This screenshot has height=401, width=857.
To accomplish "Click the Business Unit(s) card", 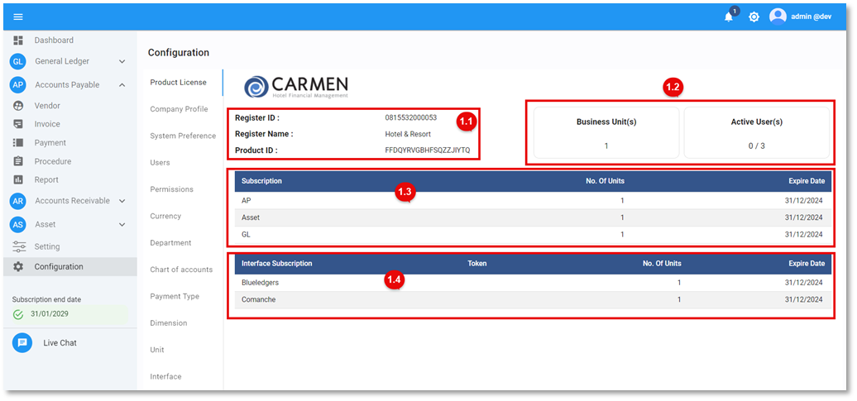I will coord(606,132).
